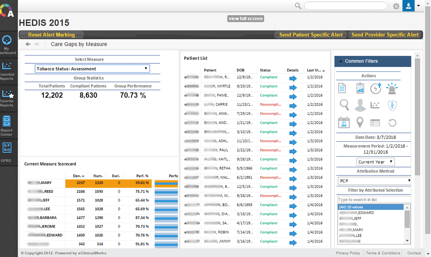Image resolution: width=431 pixels, height=257 pixels.
Task: Select (All) 10 values in list
Action: pyautogui.click(x=370, y=207)
